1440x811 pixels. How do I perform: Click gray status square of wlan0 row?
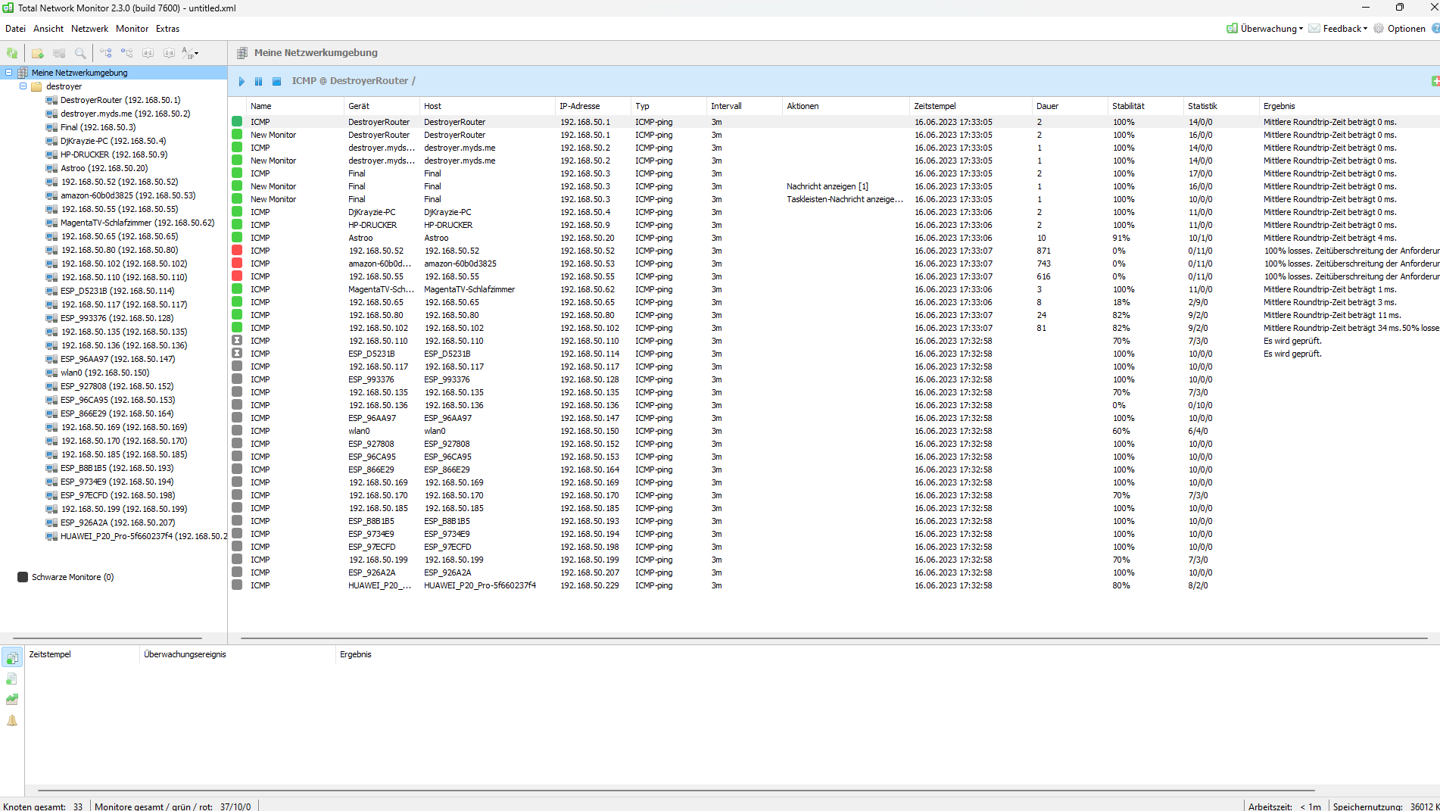[x=237, y=431]
